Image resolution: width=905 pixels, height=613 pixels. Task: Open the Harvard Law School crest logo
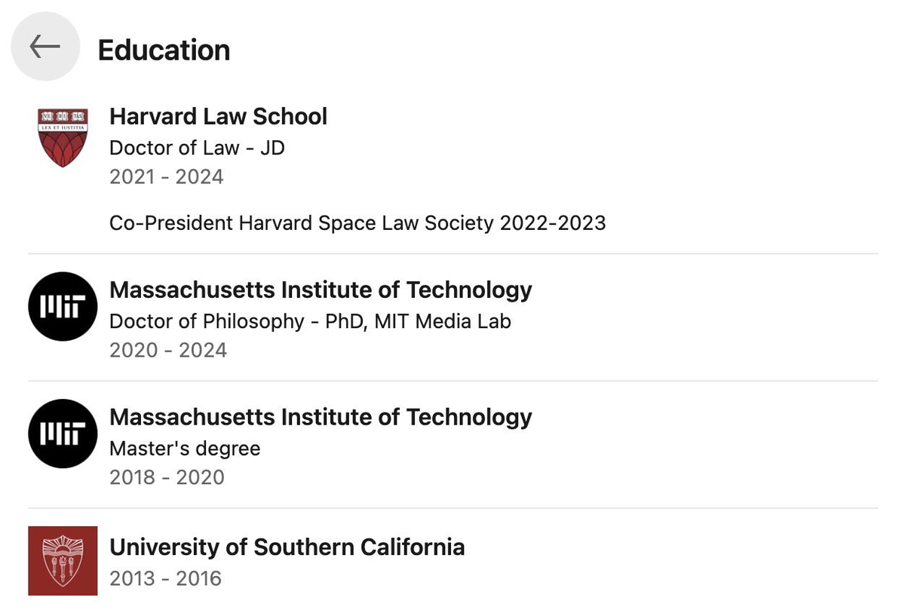point(63,136)
